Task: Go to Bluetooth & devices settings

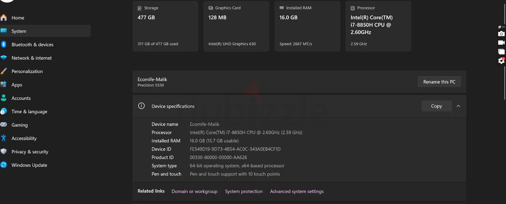Action: (32, 45)
